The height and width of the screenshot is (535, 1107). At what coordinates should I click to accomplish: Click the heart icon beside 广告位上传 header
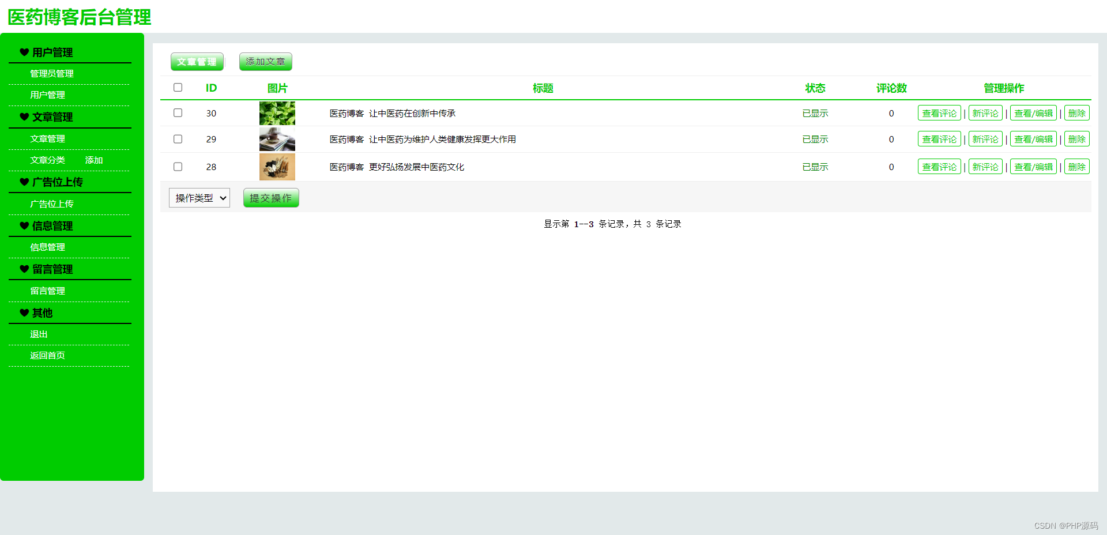point(24,182)
